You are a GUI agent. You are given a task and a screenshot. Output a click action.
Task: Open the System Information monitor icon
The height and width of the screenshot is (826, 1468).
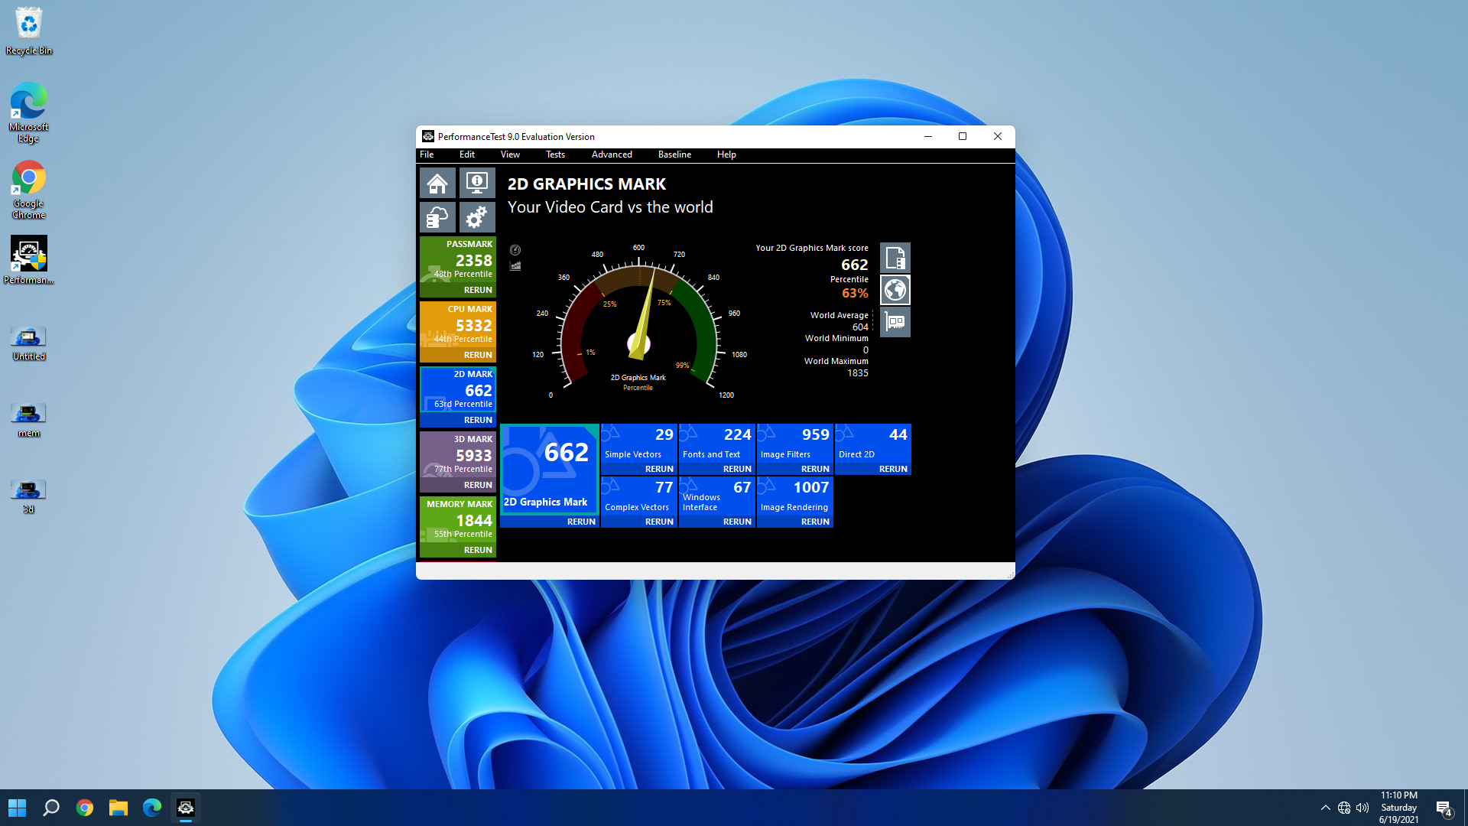click(477, 184)
